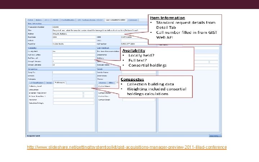
Task: Click the Category field in Conspectus
Action: [x=74, y=79]
